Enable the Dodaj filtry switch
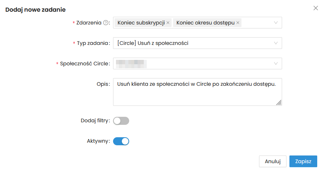This screenshot has width=326, height=173. click(121, 121)
